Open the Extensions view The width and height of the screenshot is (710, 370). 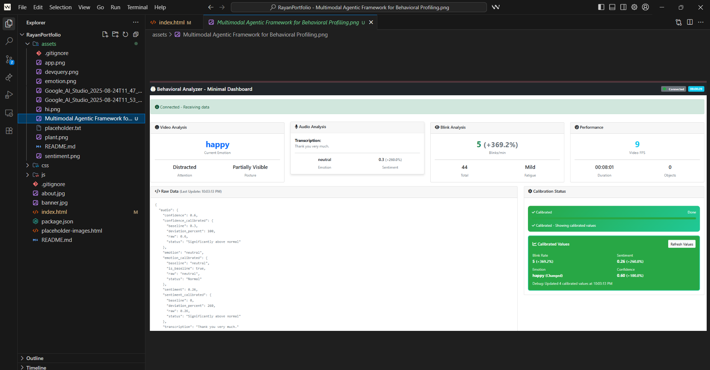[9, 131]
